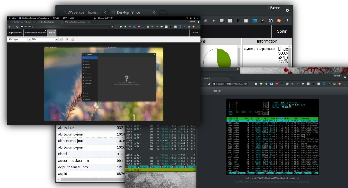
Task: Click the first red icon after the 50% dropdown
Action: [61, 40]
